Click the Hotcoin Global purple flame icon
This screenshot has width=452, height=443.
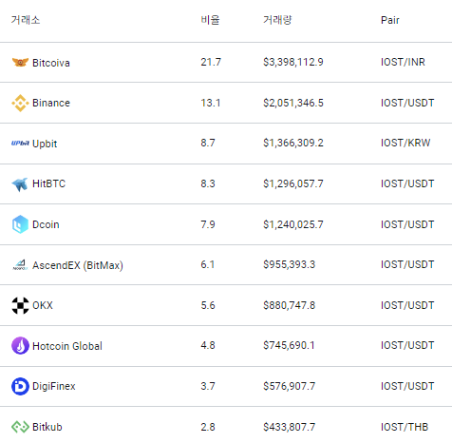tap(20, 346)
